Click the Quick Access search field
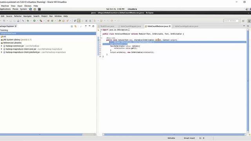 [231, 21]
